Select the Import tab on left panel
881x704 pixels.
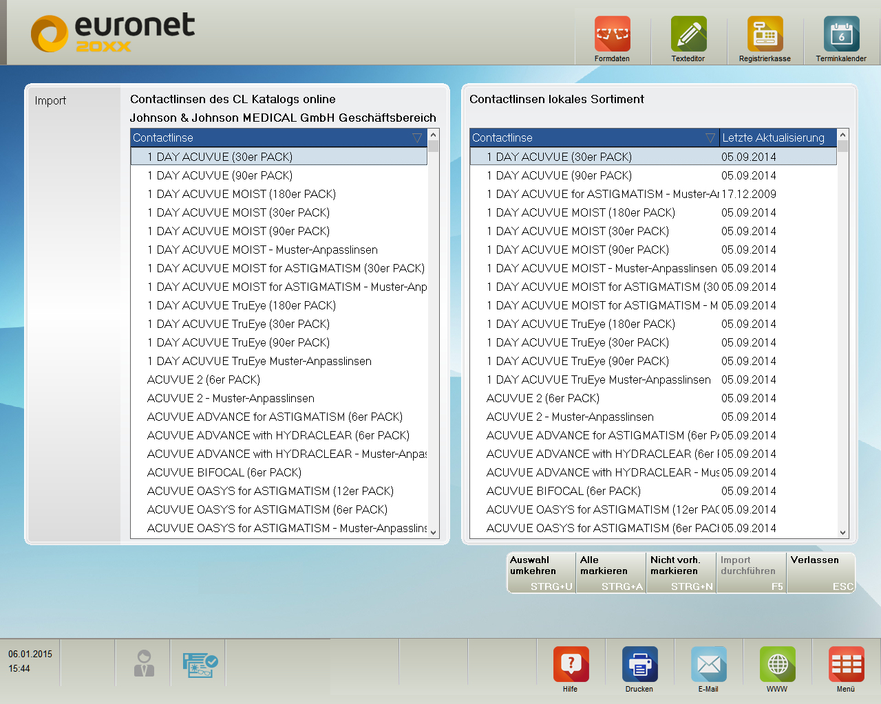tap(50, 100)
